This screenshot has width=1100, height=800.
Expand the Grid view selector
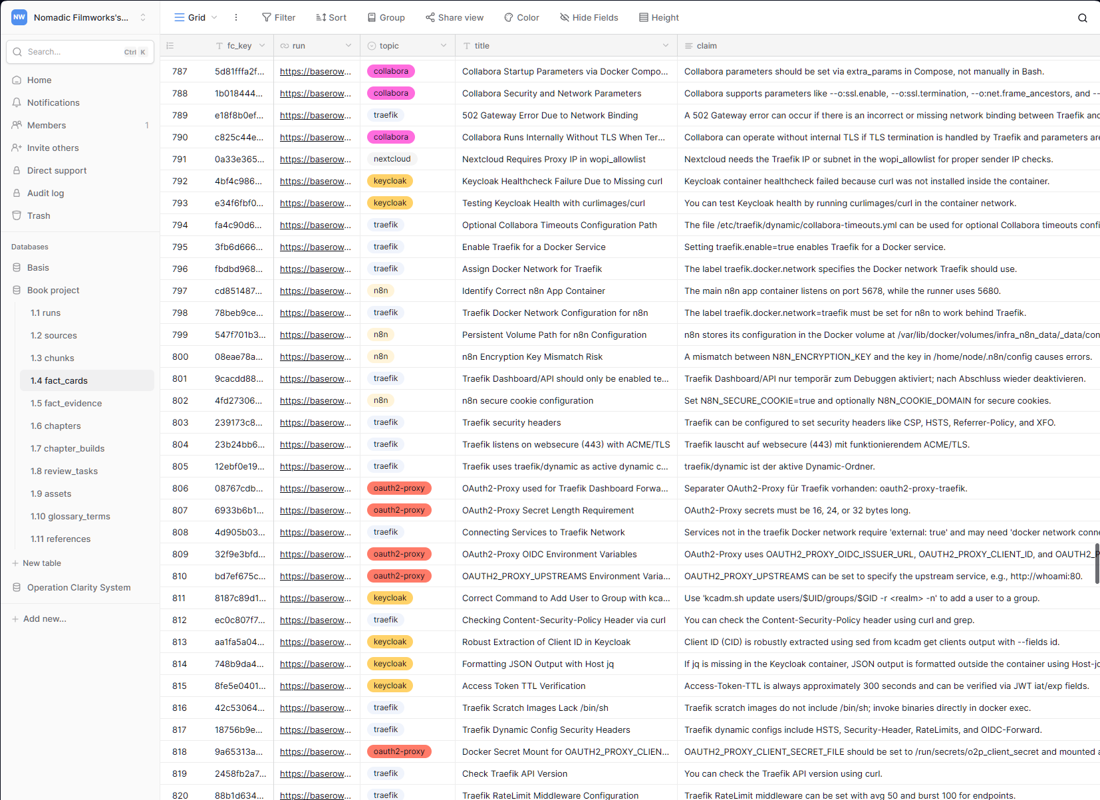click(x=196, y=17)
